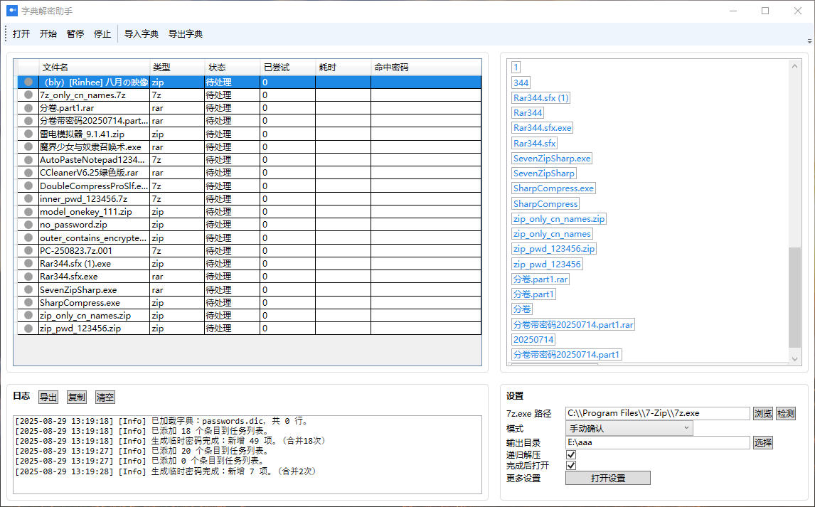The width and height of the screenshot is (815, 507).
Task: Click password tag Rar344.sfx.exe
Action: (543, 128)
